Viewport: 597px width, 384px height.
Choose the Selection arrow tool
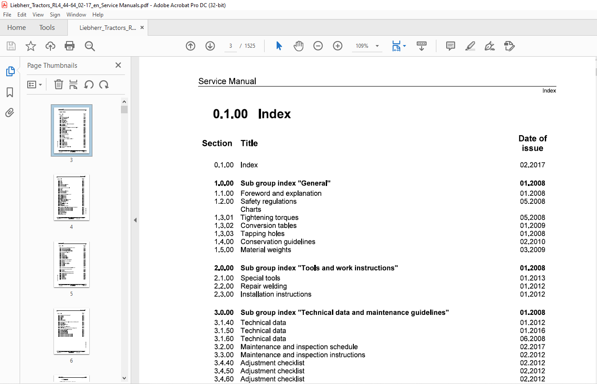pyautogui.click(x=279, y=46)
